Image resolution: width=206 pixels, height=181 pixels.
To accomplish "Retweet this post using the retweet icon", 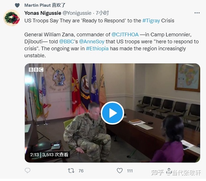I will (71, 171).
